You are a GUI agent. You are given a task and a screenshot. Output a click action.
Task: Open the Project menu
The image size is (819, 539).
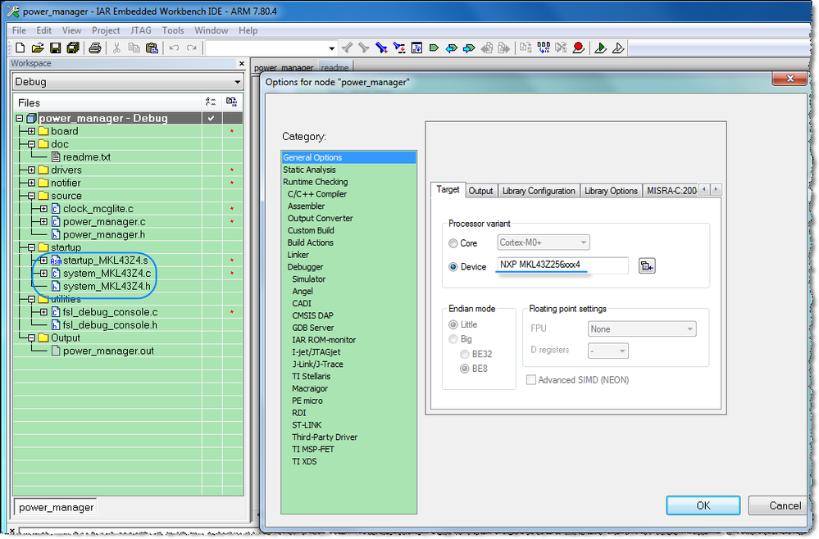[x=106, y=30]
